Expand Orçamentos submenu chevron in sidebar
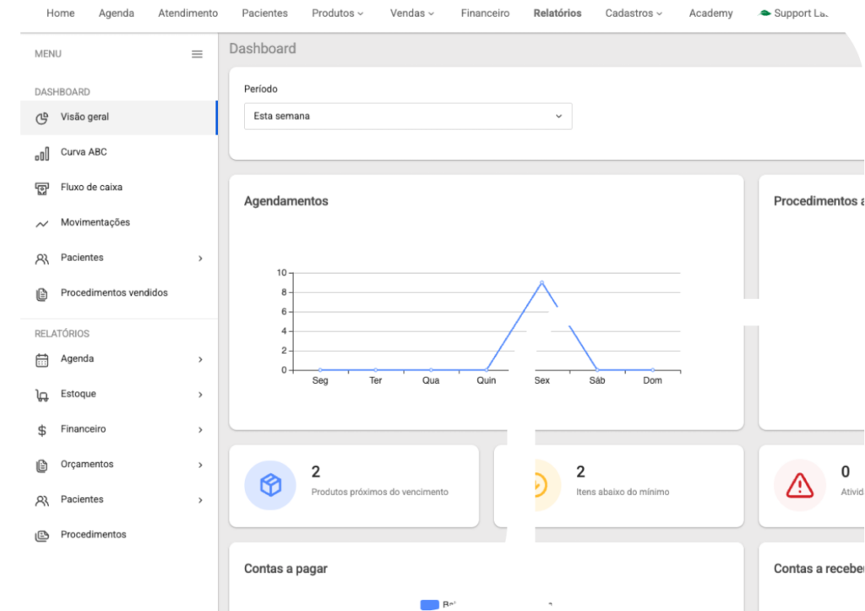 pyautogui.click(x=200, y=465)
